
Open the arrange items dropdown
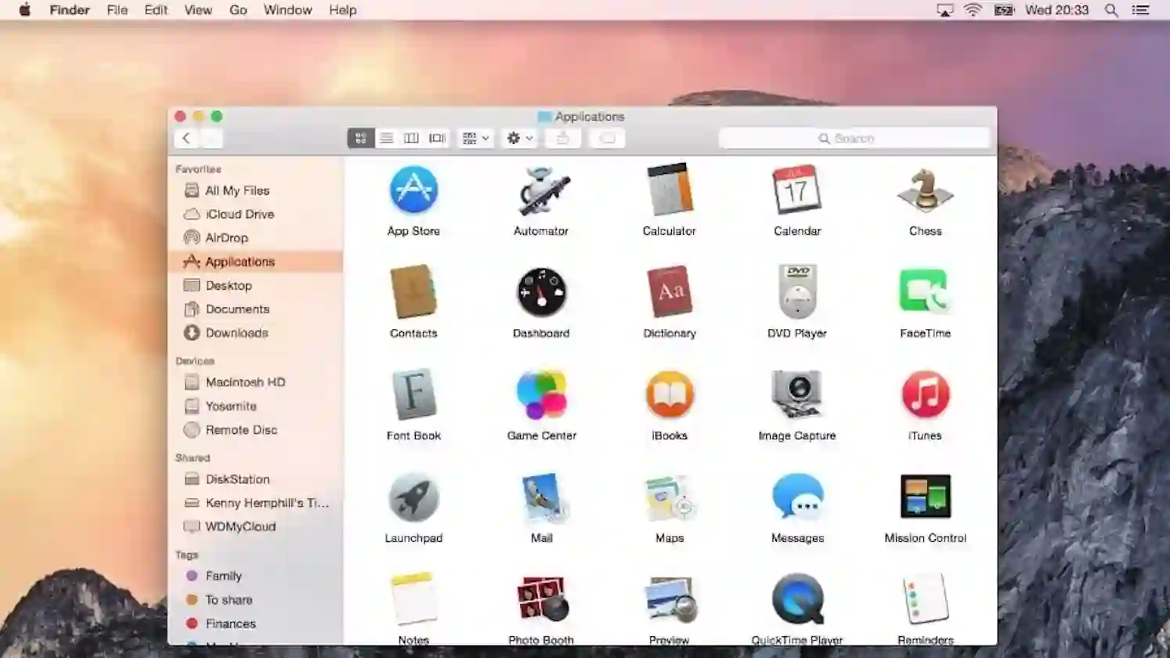[475, 138]
